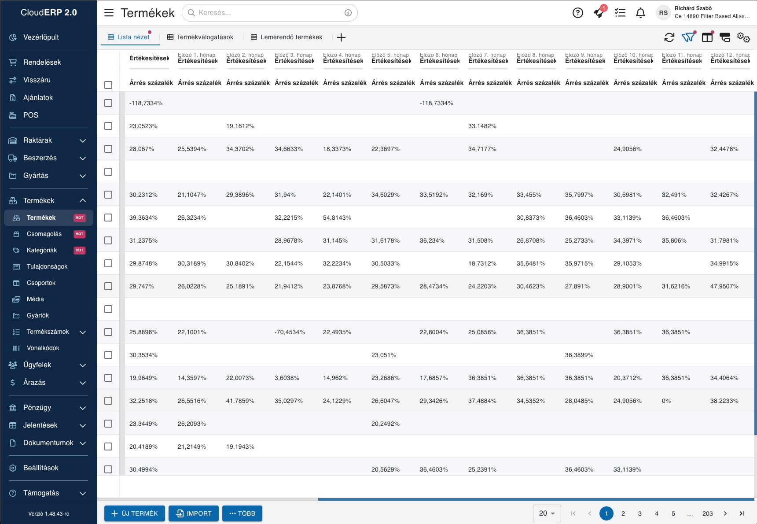Check the row with 32,2518%
The height and width of the screenshot is (524, 757).
108,401
